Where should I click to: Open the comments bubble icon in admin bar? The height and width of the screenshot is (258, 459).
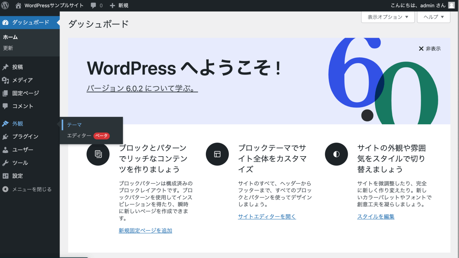click(94, 6)
